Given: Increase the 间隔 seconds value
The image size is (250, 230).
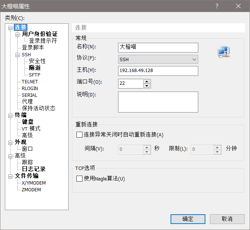Looking at the screenshot, I should click(x=147, y=147).
